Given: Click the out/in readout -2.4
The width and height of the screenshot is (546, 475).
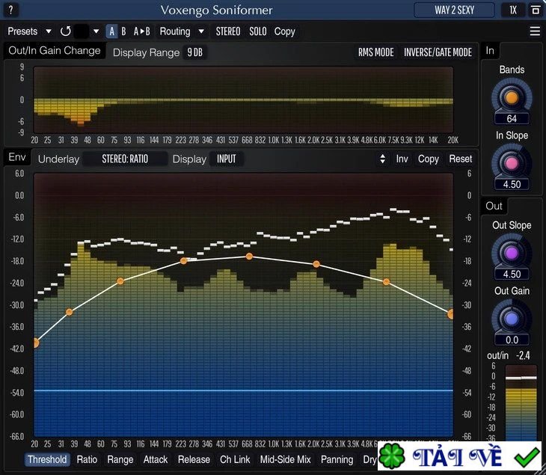Looking at the screenshot, I should click(x=523, y=355).
